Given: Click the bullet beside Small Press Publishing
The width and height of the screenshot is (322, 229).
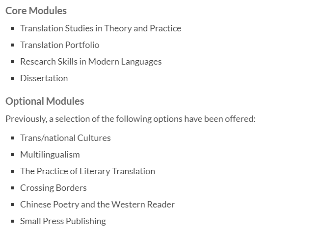Looking at the screenshot, I should point(12,221).
